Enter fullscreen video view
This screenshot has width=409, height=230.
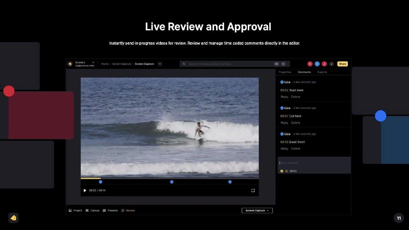pos(253,190)
